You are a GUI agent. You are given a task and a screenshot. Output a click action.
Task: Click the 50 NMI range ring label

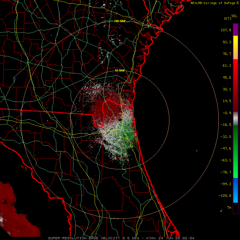[x=120, y=70]
